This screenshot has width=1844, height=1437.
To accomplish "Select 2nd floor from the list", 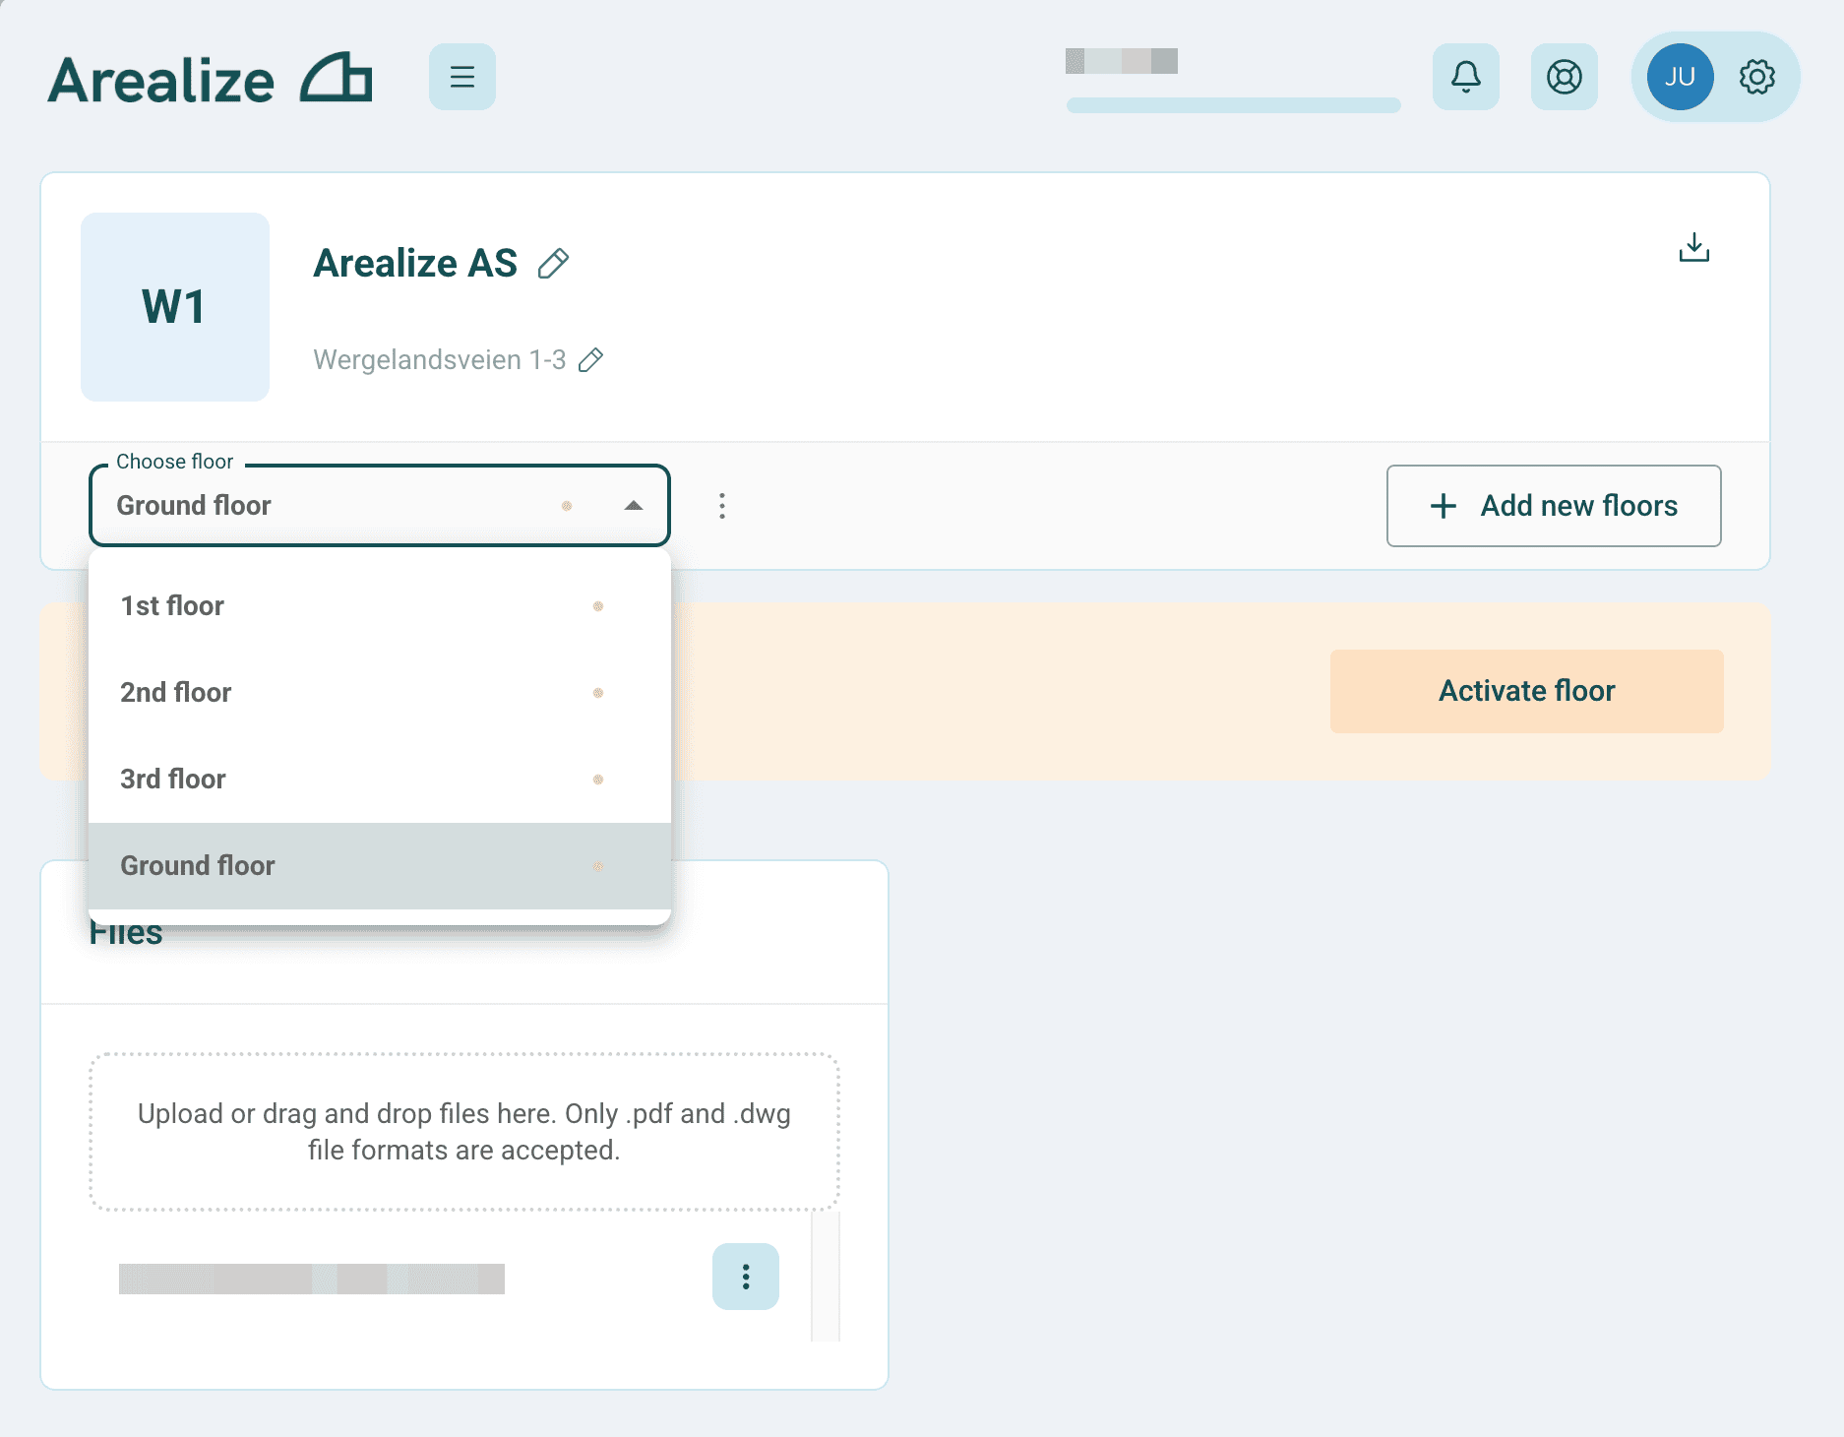I will point(380,693).
